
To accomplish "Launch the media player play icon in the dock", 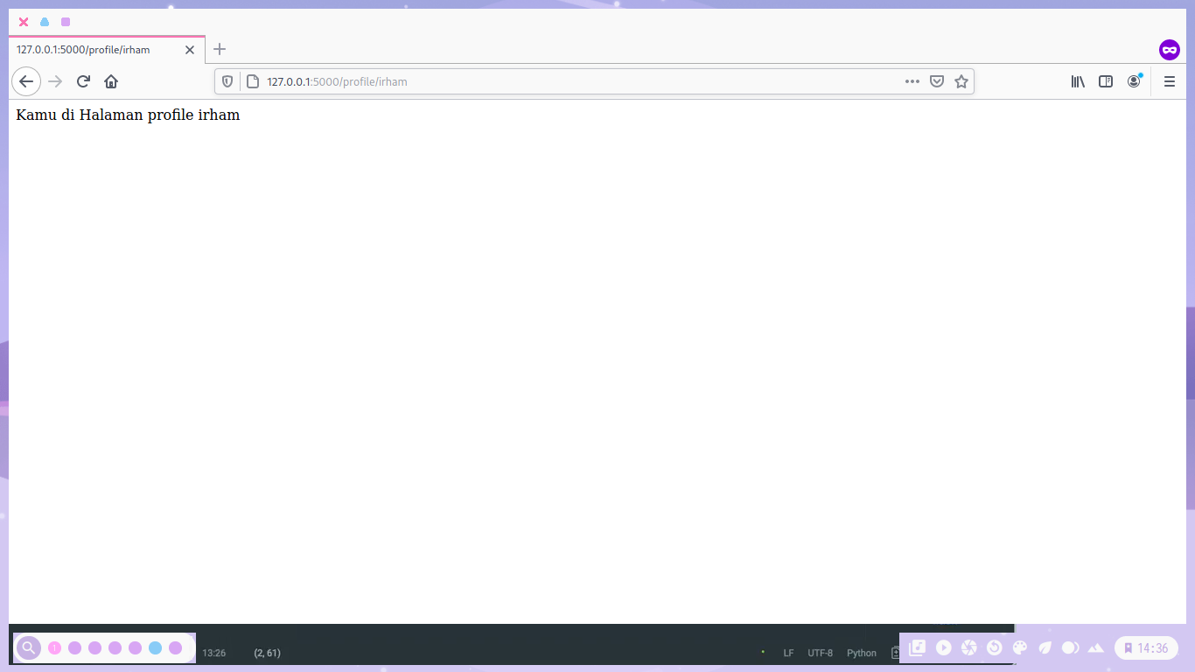I will pyautogui.click(x=943, y=647).
